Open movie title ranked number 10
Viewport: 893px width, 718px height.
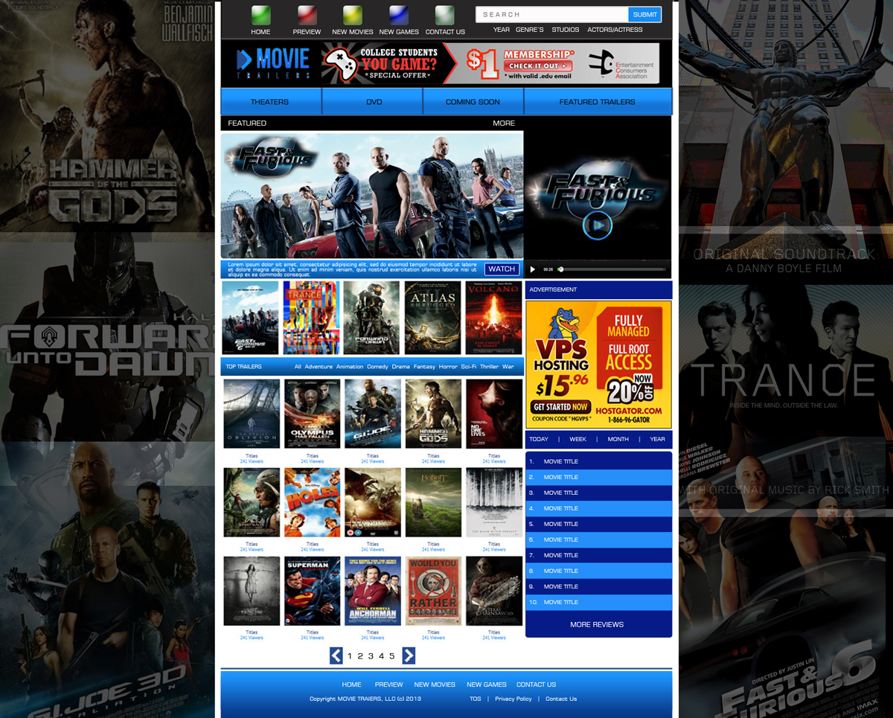click(x=598, y=602)
